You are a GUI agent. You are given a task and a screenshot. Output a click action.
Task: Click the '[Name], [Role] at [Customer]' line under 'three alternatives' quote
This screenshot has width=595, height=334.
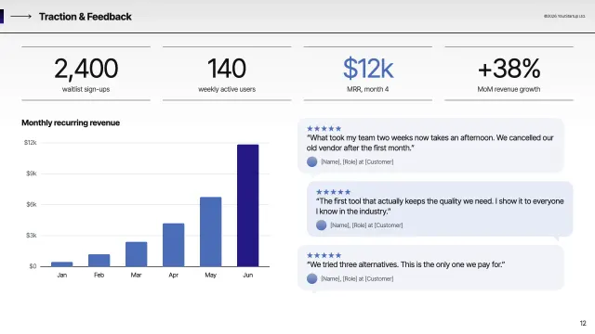(x=357, y=278)
